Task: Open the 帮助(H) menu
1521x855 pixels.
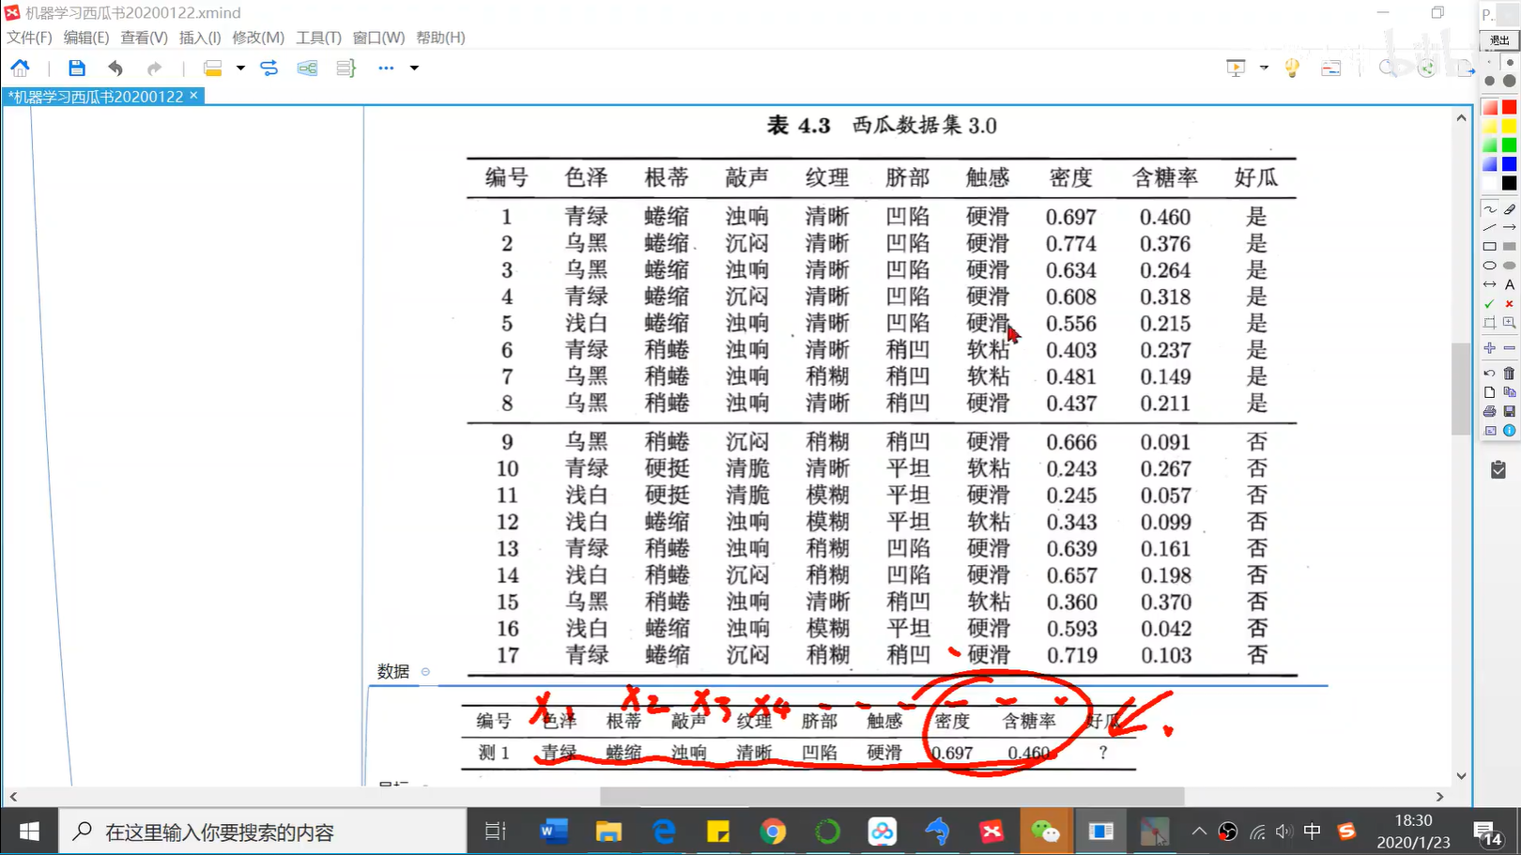Action: coord(440,38)
